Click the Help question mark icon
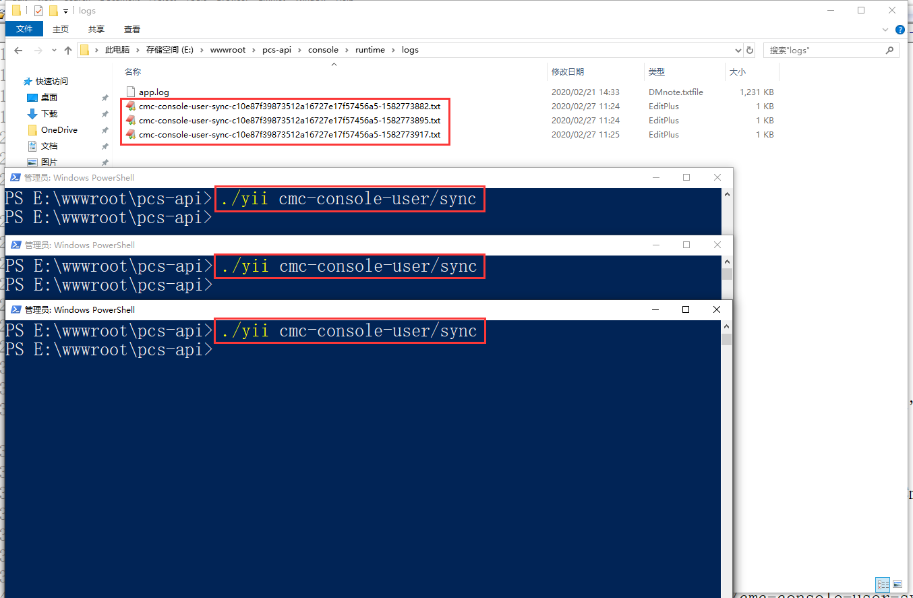Image resolution: width=913 pixels, height=598 pixels. (x=900, y=30)
